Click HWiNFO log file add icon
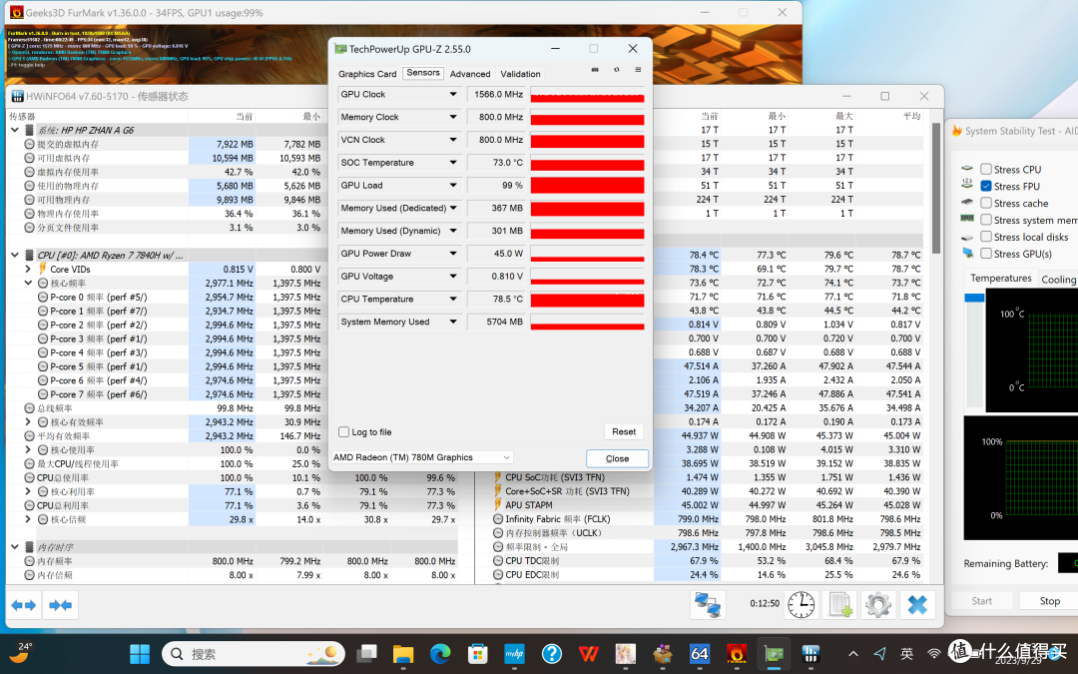Screen dimensions: 1078x674 coord(840,604)
